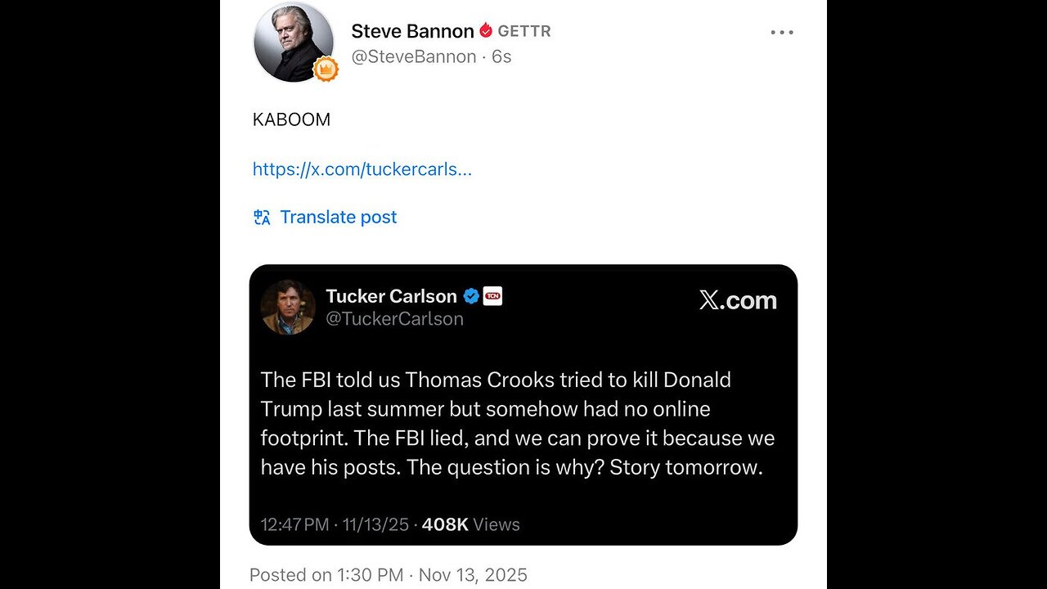Click the Translate post link
The height and width of the screenshot is (589, 1047).
[338, 217]
